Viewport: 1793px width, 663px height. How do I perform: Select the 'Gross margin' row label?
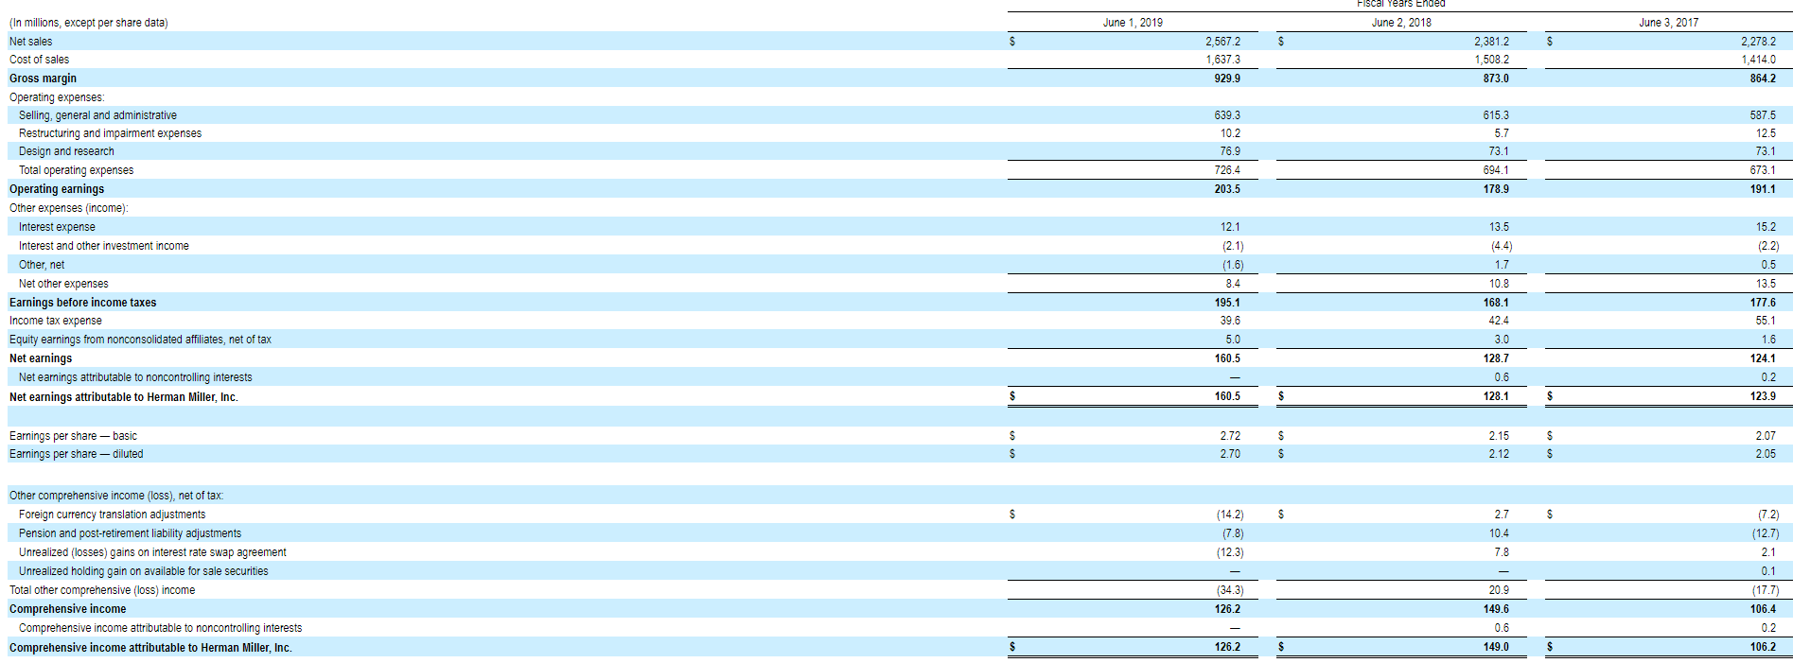43,79
